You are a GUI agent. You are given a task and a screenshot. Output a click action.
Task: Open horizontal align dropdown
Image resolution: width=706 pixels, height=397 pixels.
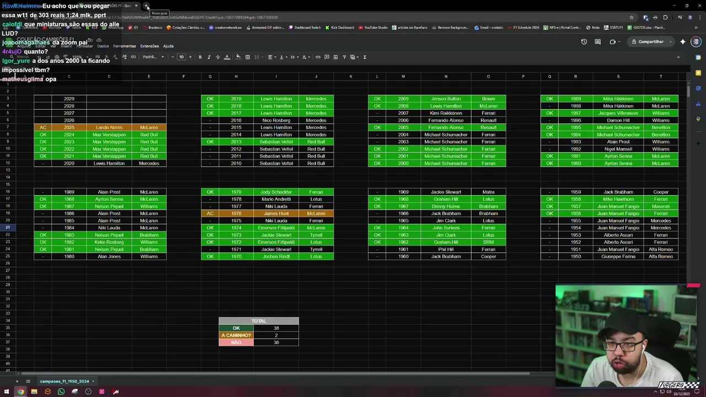pos(271,57)
